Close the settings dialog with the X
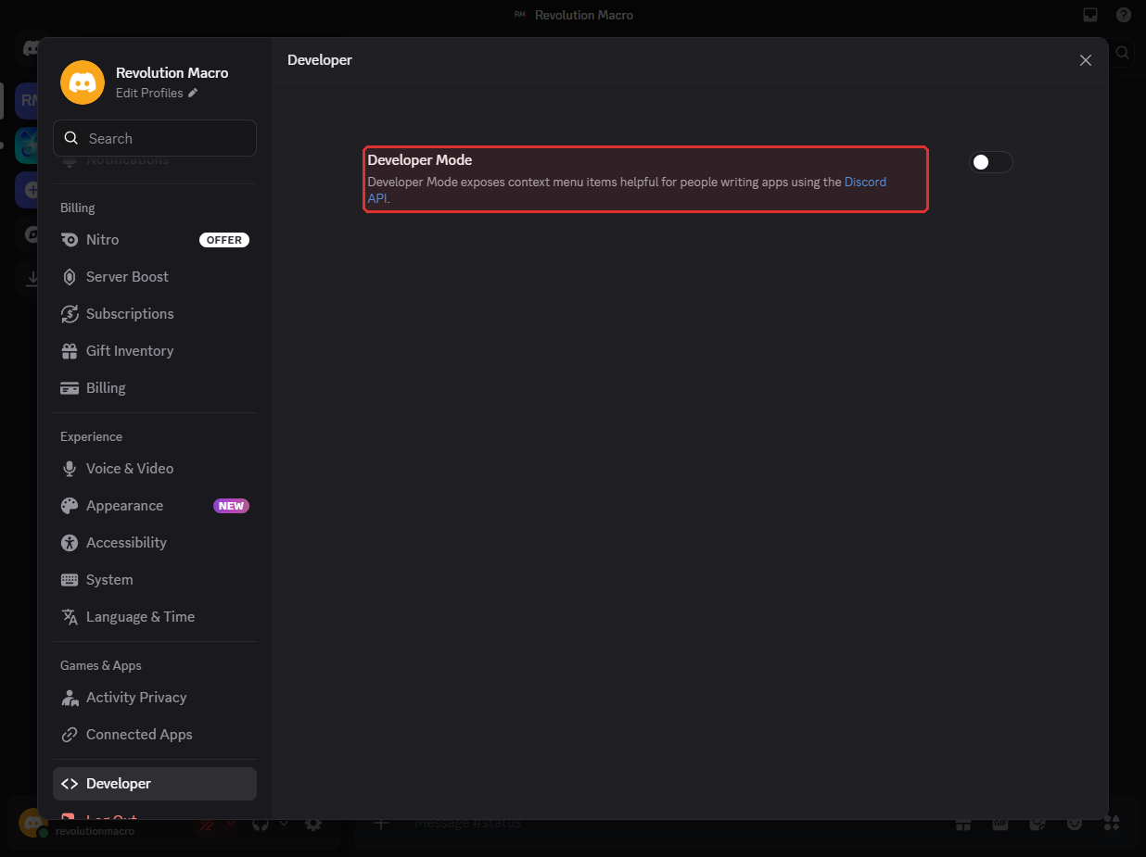 (x=1086, y=60)
